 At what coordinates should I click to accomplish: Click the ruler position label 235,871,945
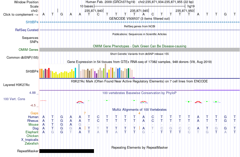[x=139, y=11]
